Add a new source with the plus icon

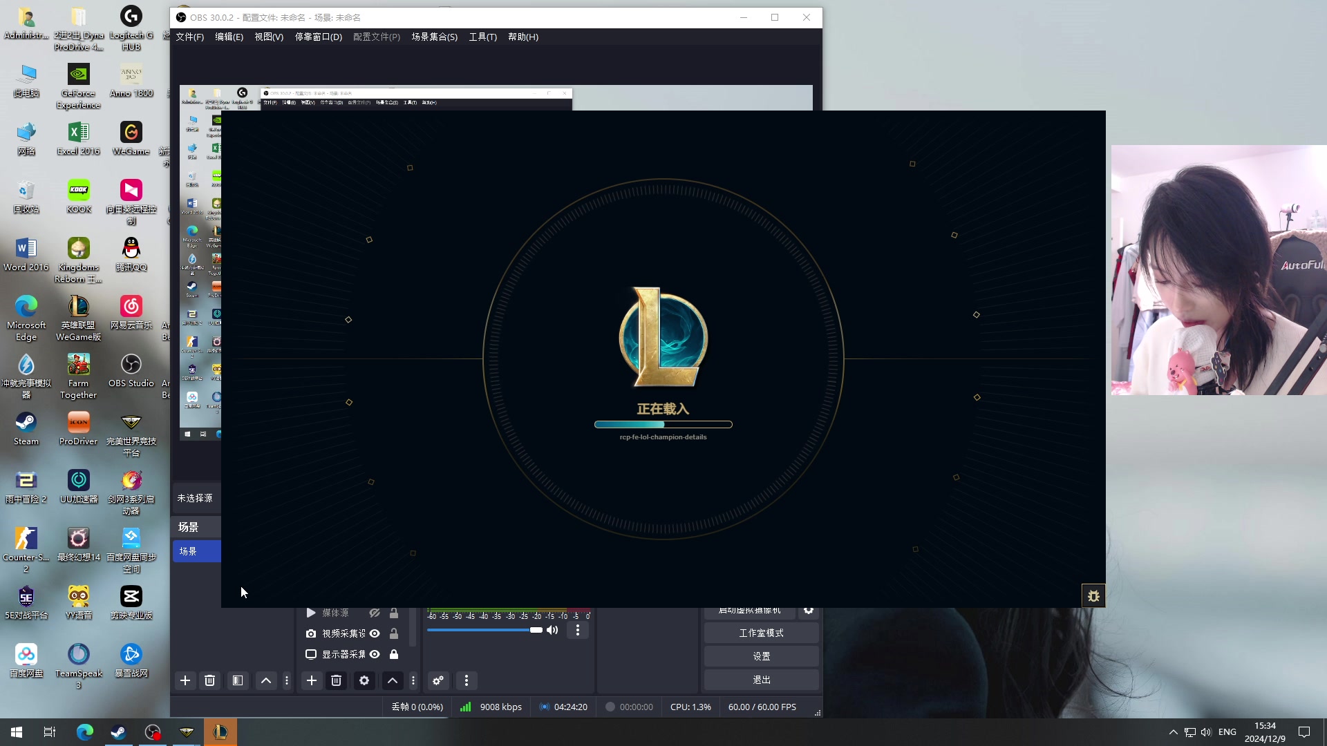(x=312, y=680)
